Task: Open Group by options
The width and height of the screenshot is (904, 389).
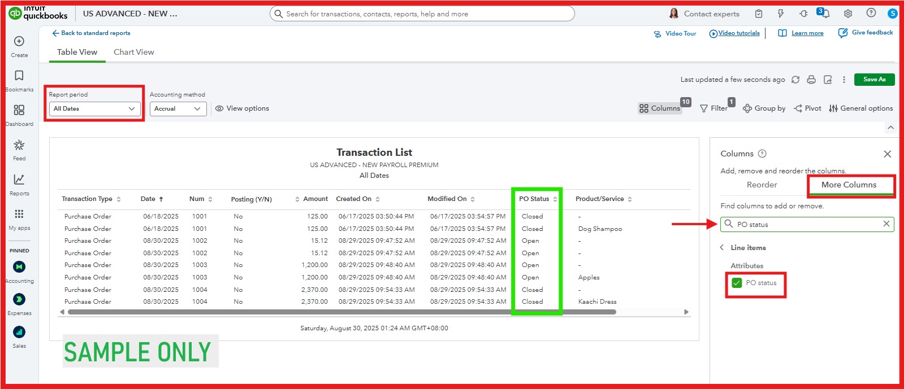Action: tap(764, 108)
